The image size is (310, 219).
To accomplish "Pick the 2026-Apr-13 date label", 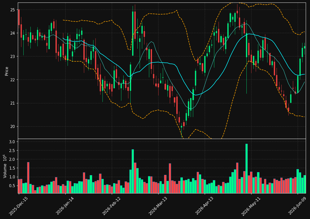I will pyautogui.click(x=204, y=206).
